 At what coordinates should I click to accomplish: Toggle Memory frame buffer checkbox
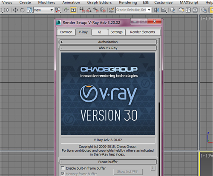click(x=63, y=173)
